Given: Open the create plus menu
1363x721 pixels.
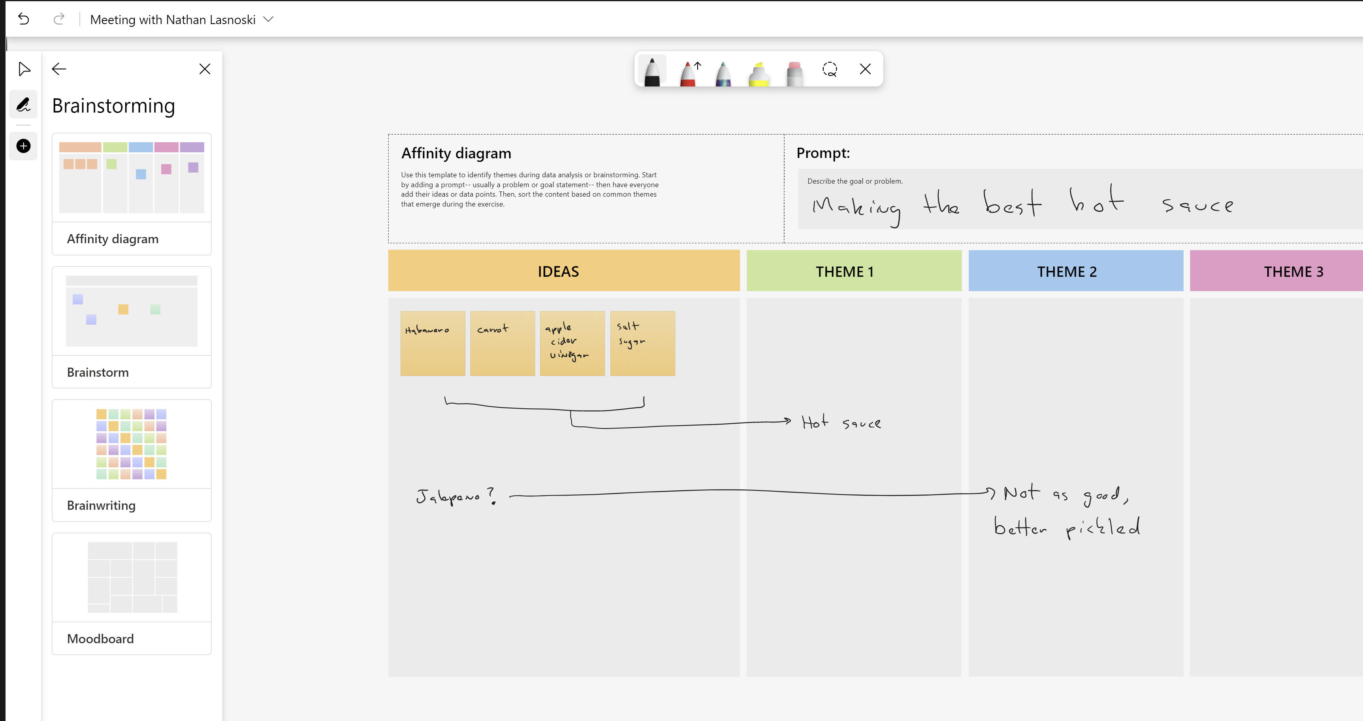Looking at the screenshot, I should 23,146.
